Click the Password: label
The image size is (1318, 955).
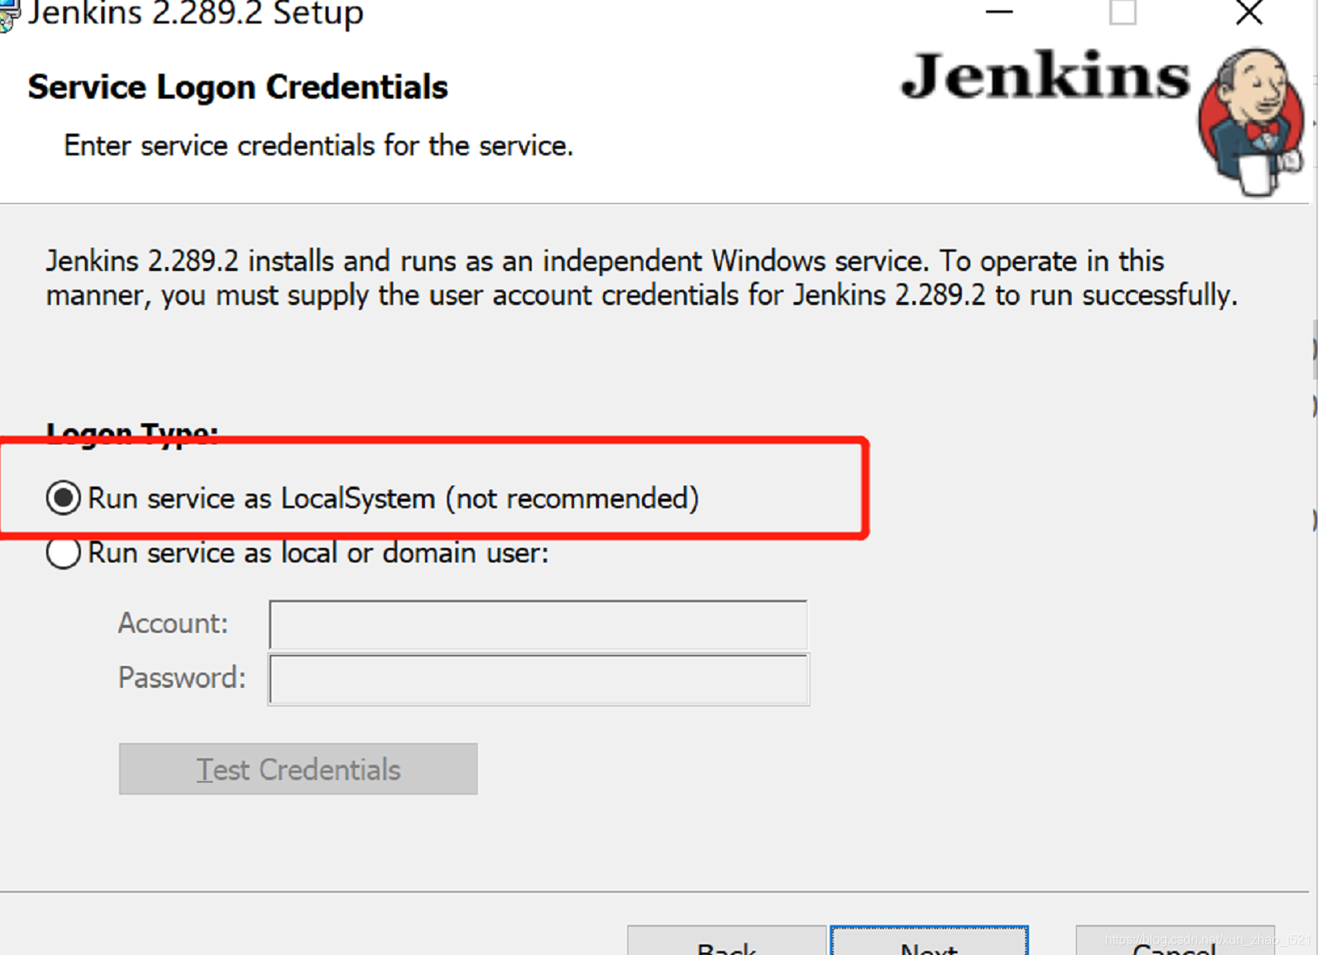pos(182,678)
